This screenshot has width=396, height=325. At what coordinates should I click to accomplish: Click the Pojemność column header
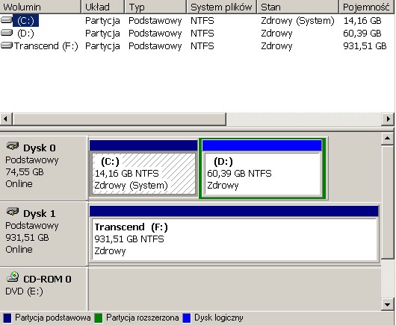tap(367, 7)
